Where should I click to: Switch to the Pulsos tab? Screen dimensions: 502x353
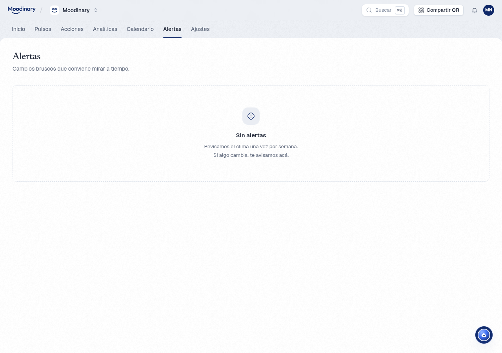pos(43,29)
